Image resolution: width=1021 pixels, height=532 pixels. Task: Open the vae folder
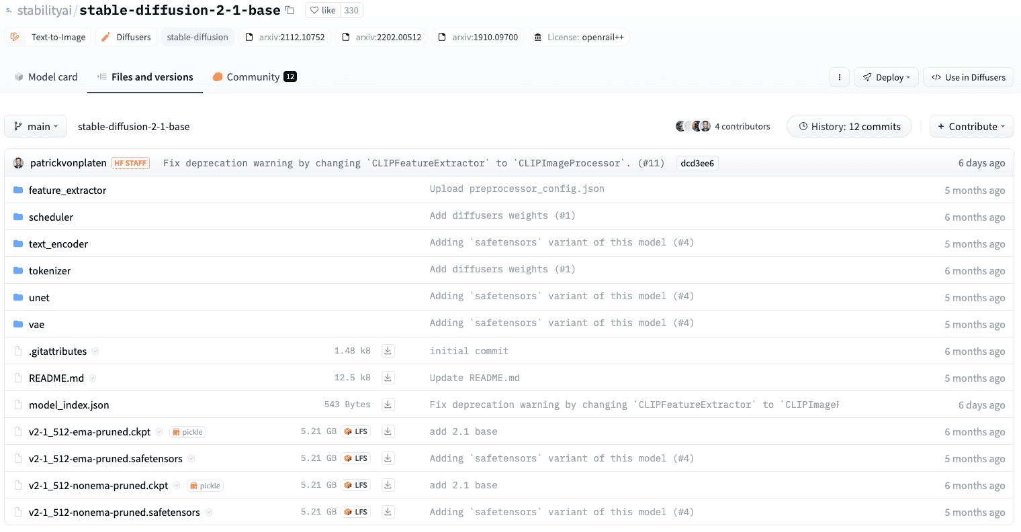36,325
